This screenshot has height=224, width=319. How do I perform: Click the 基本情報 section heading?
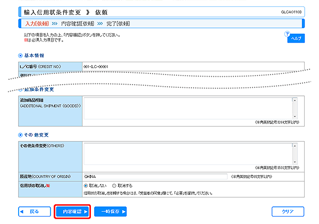[x=34, y=55]
